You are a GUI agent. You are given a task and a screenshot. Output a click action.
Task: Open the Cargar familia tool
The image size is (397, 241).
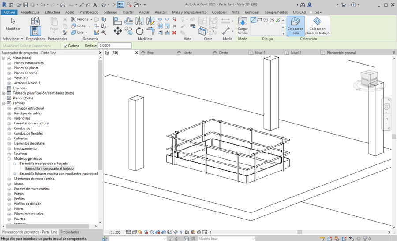click(x=243, y=26)
